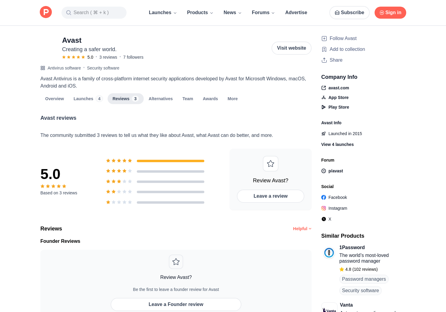This screenshot has height=312, width=446.
Task: Filter by the 2-star rating row
Action: pos(155,192)
